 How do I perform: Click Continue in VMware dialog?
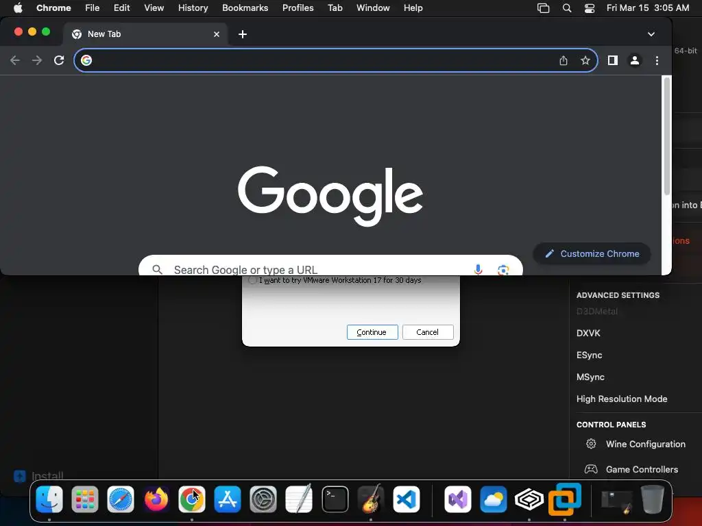(x=372, y=332)
